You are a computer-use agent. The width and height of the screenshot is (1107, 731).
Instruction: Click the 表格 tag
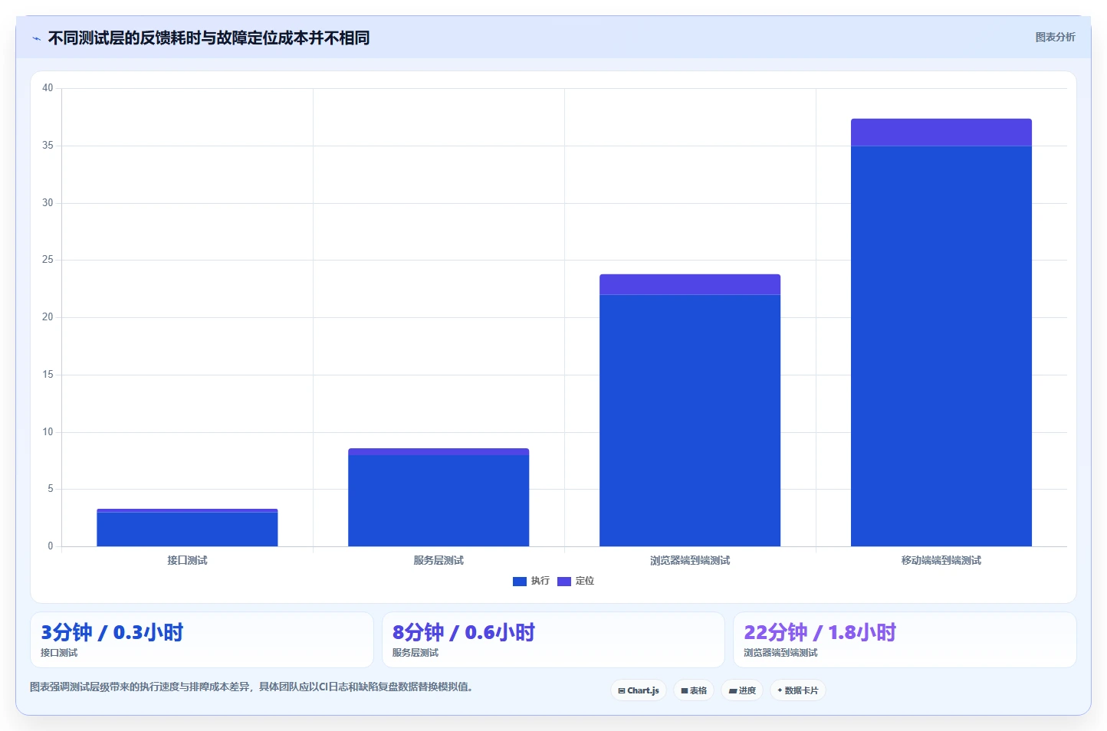[x=694, y=690]
